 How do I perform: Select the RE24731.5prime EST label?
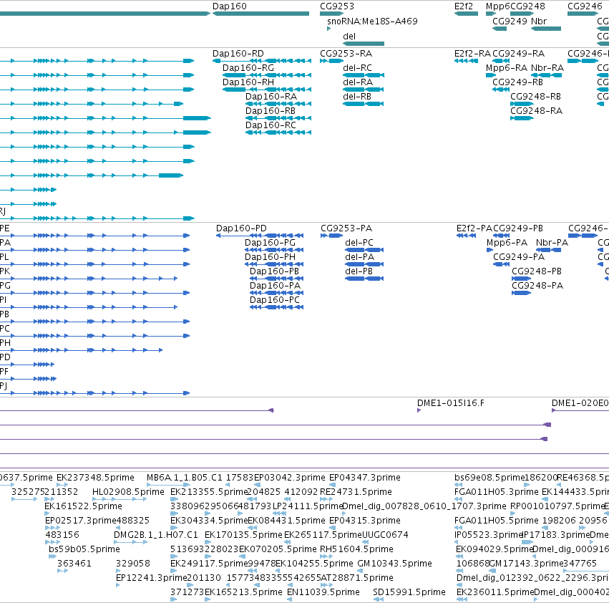pos(356,492)
